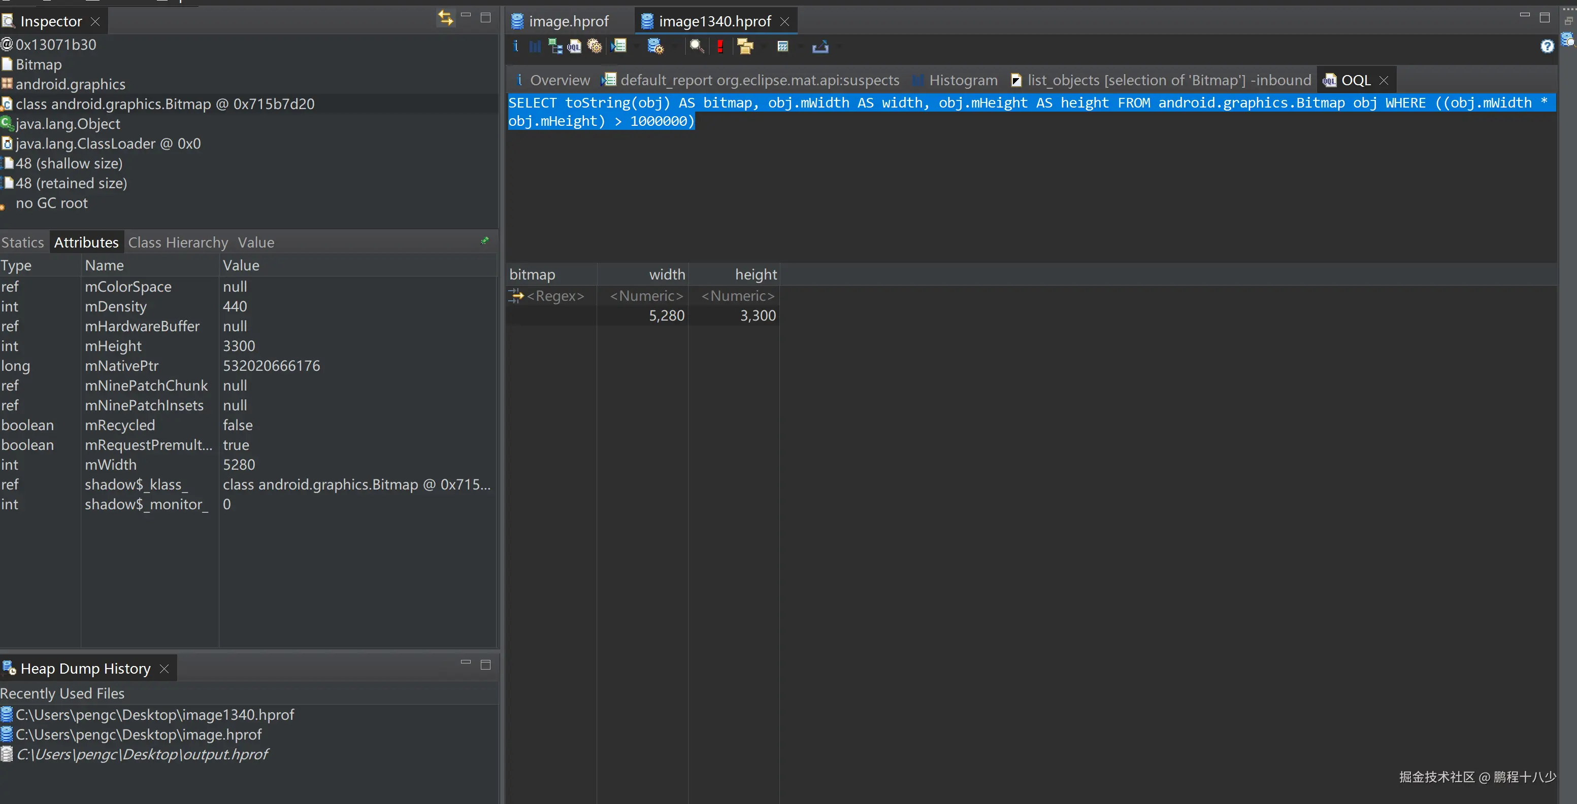Toggle the green pin in Attributes bar
The image size is (1577, 804).
pyautogui.click(x=484, y=241)
